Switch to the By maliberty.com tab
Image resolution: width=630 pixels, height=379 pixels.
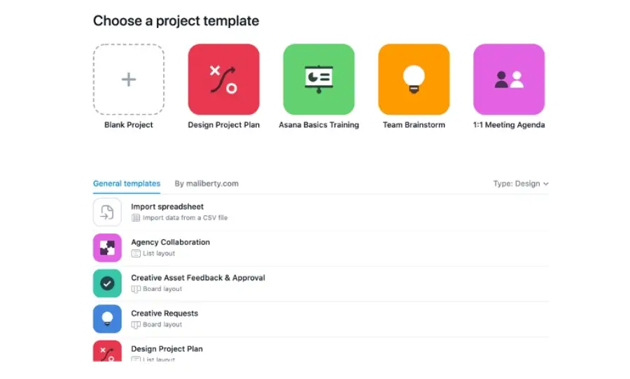tap(206, 184)
